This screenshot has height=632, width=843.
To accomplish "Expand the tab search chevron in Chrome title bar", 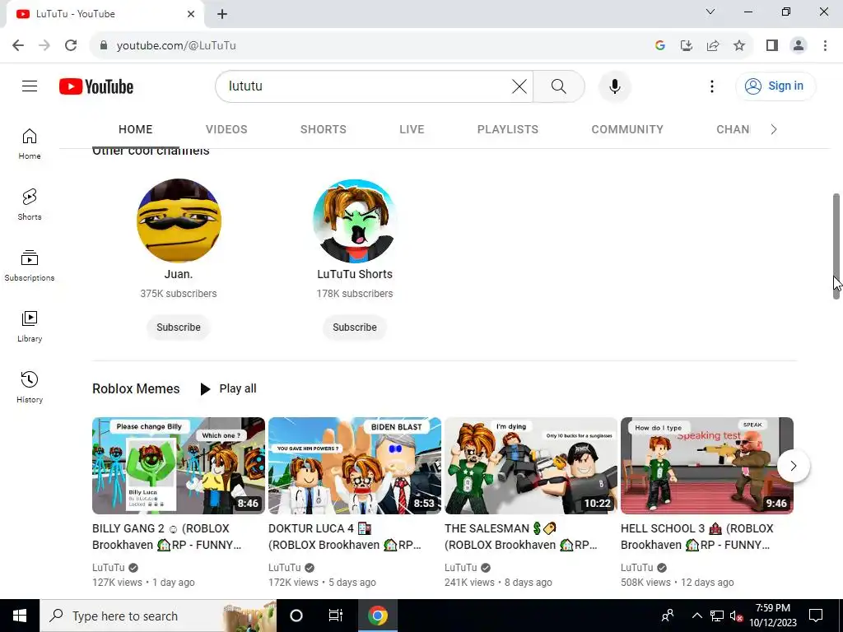I will point(710,12).
